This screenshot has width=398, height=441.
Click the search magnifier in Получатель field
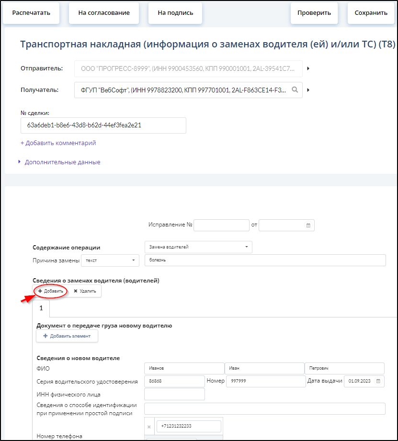click(x=295, y=90)
